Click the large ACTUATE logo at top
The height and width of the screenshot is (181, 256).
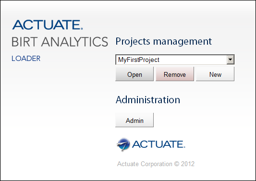pyautogui.click(x=48, y=25)
